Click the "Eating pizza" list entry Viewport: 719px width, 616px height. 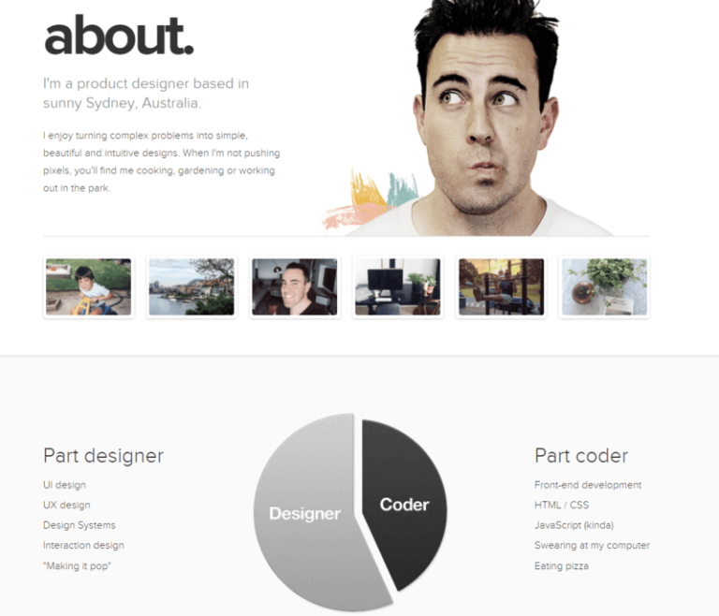562,566
